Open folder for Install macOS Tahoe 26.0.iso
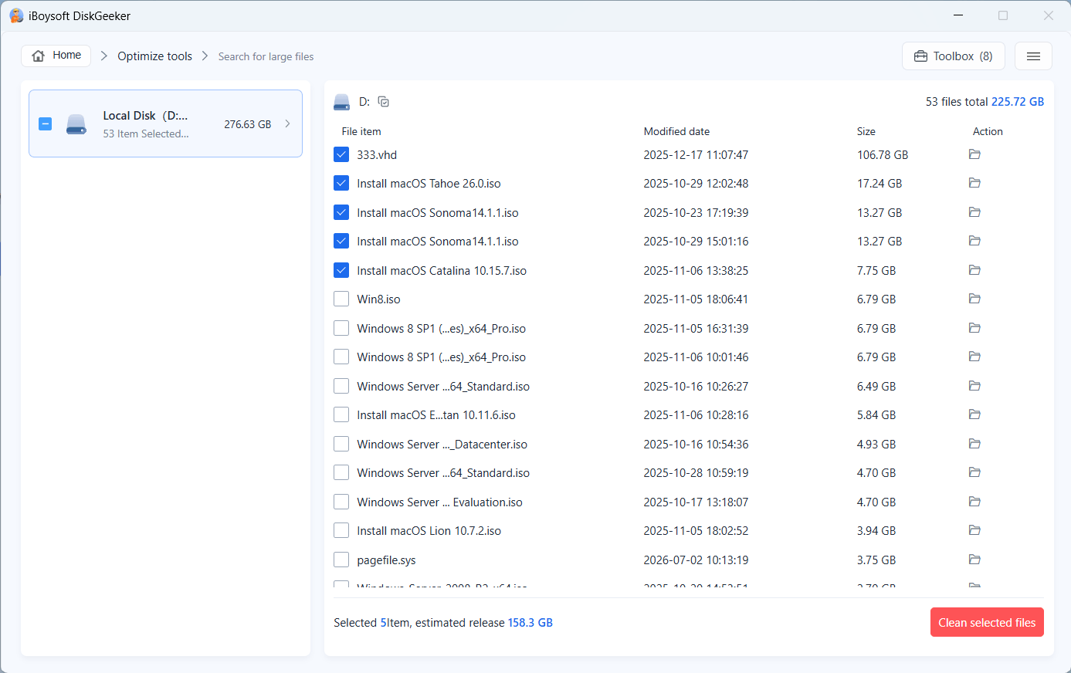Image resolution: width=1071 pixels, height=673 pixels. (974, 183)
